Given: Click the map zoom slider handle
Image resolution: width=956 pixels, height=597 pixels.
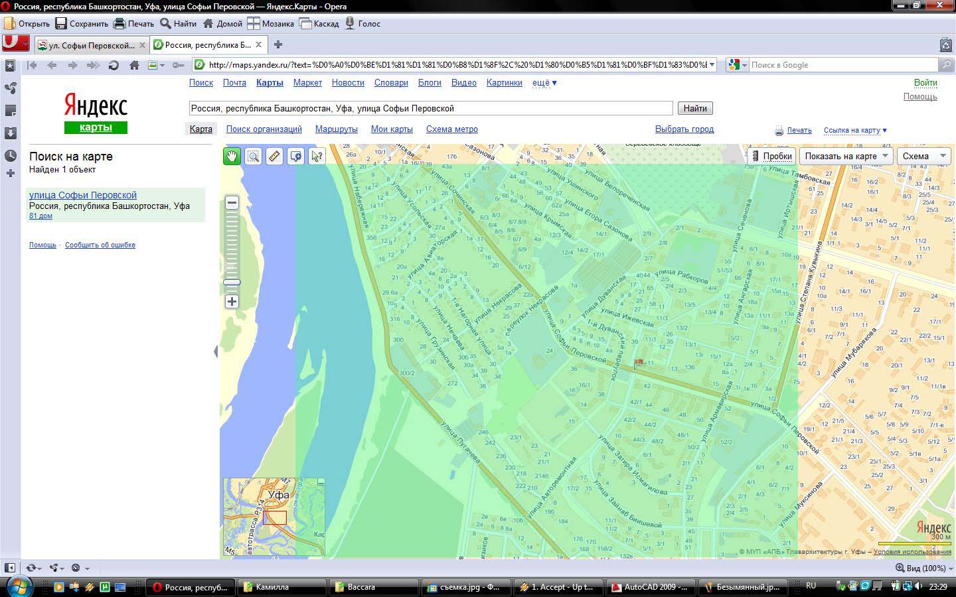Looking at the screenshot, I should pos(232,283).
